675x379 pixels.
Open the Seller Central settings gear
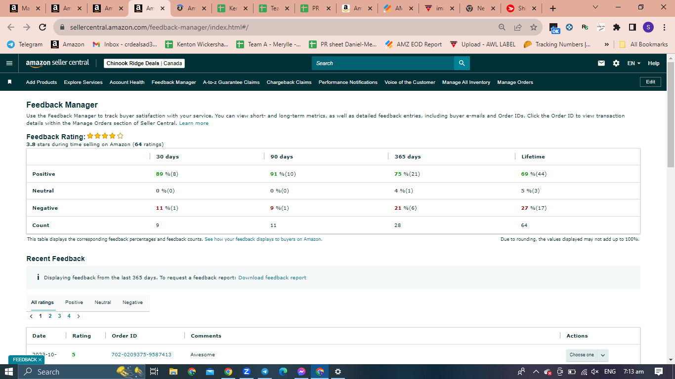pos(616,63)
